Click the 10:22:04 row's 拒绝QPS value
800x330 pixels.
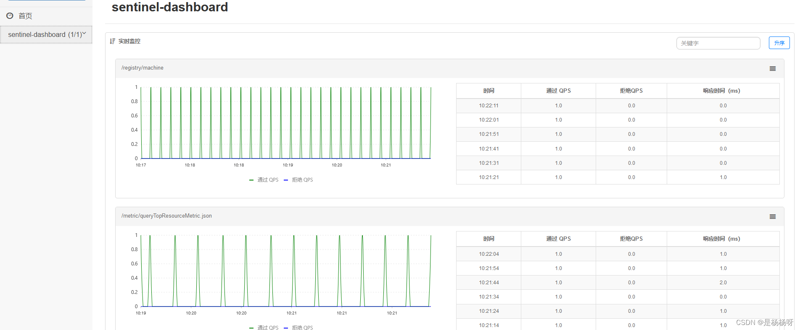(631, 254)
